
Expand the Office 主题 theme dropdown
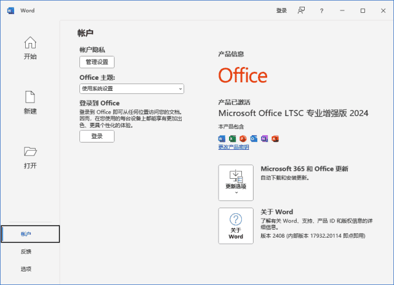pyautogui.click(x=132, y=89)
